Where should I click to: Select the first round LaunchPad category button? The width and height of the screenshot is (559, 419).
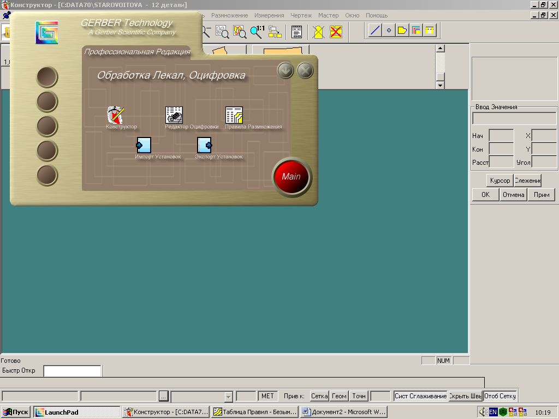click(x=47, y=77)
